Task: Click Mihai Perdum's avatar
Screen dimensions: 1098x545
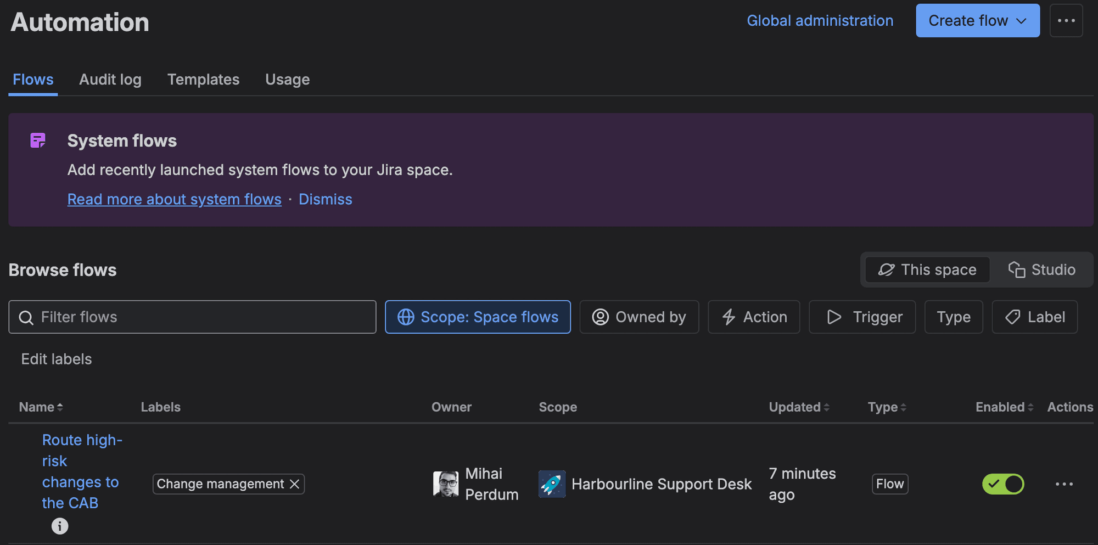Action: tap(446, 484)
